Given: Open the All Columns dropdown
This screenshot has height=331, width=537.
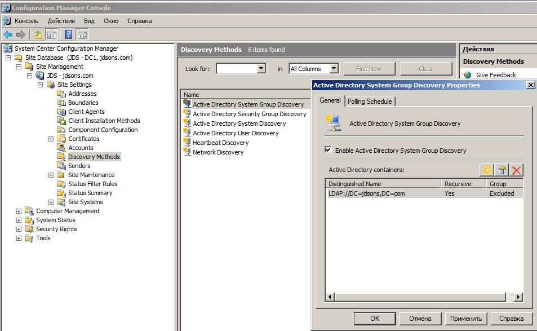Looking at the screenshot, I should click(x=334, y=69).
